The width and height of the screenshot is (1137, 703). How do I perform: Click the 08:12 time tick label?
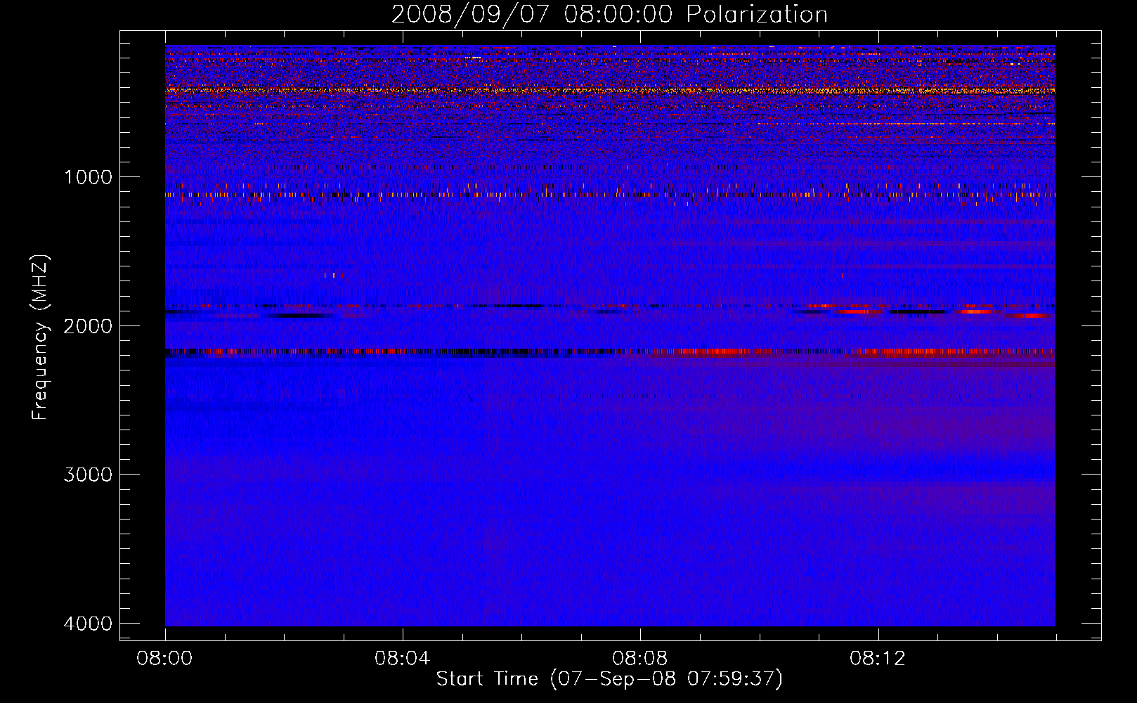[877, 659]
